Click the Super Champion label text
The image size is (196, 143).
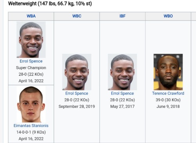coord(31,68)
